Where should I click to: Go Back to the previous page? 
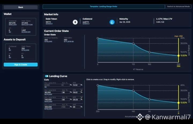coord(21,7)
